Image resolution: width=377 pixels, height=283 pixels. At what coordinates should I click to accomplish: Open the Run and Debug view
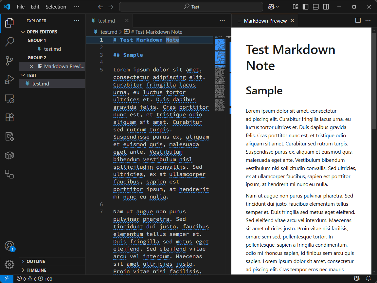coord(9,79)
